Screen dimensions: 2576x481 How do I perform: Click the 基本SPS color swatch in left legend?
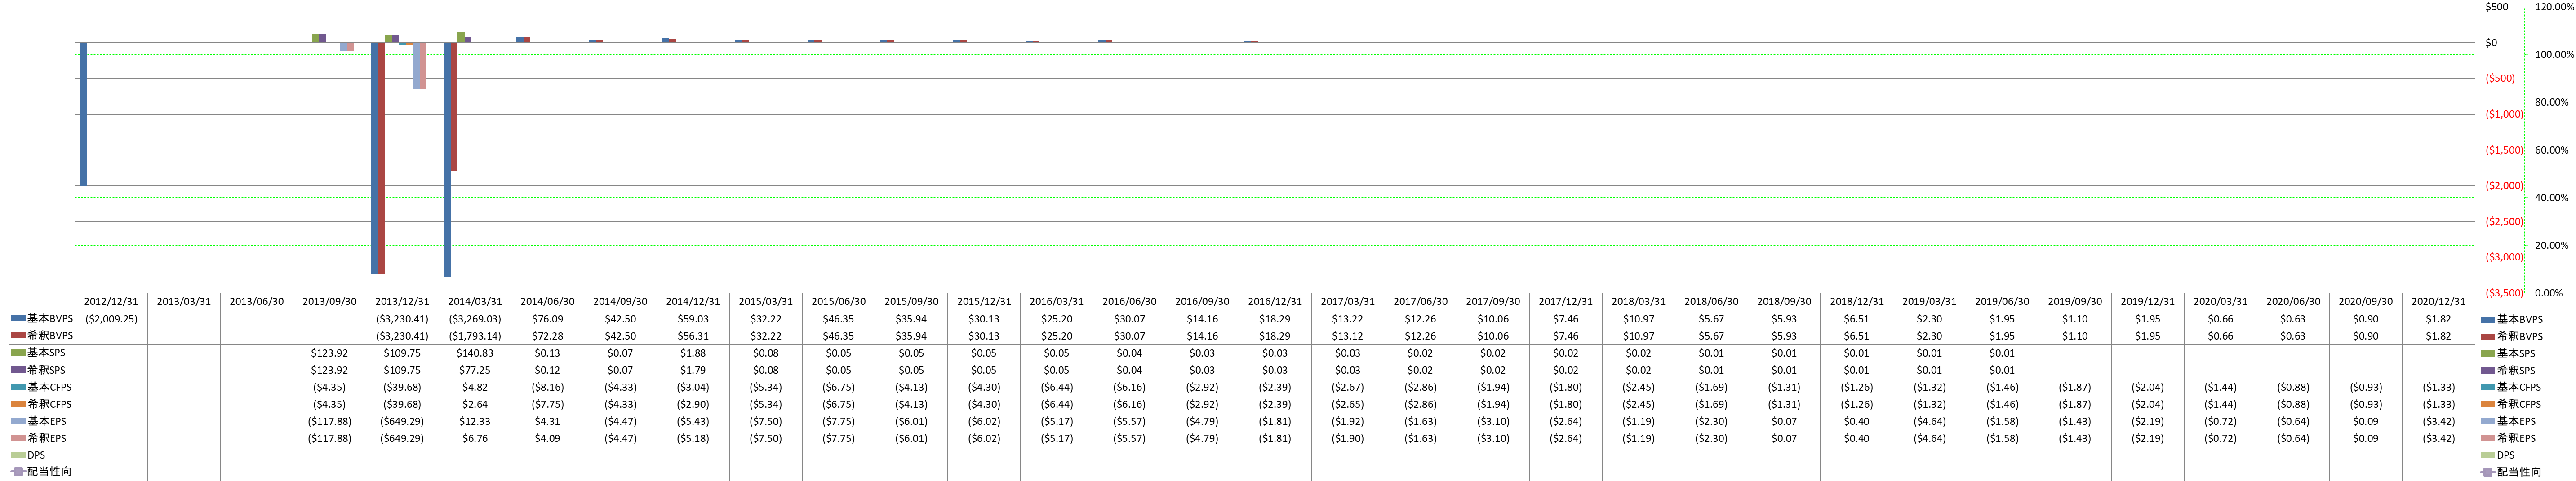point(18,353)
